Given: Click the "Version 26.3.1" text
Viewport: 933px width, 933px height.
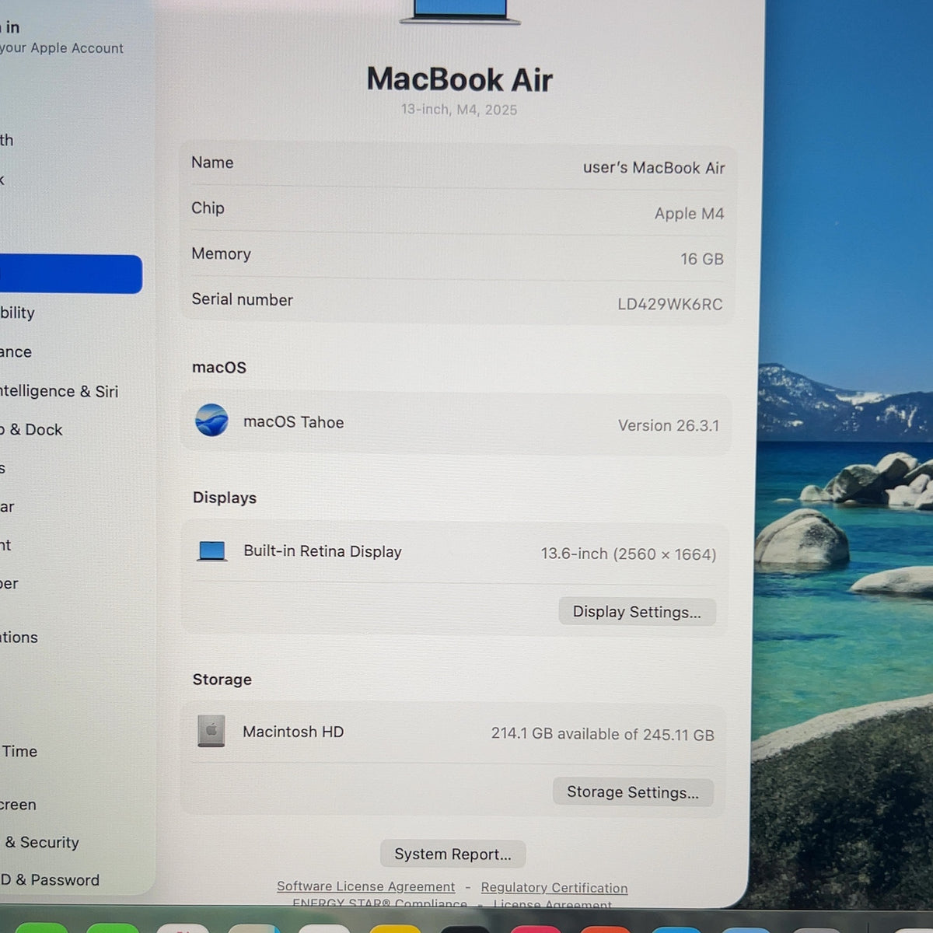Looking at the screenshot, I should click(x=669, y=425).
